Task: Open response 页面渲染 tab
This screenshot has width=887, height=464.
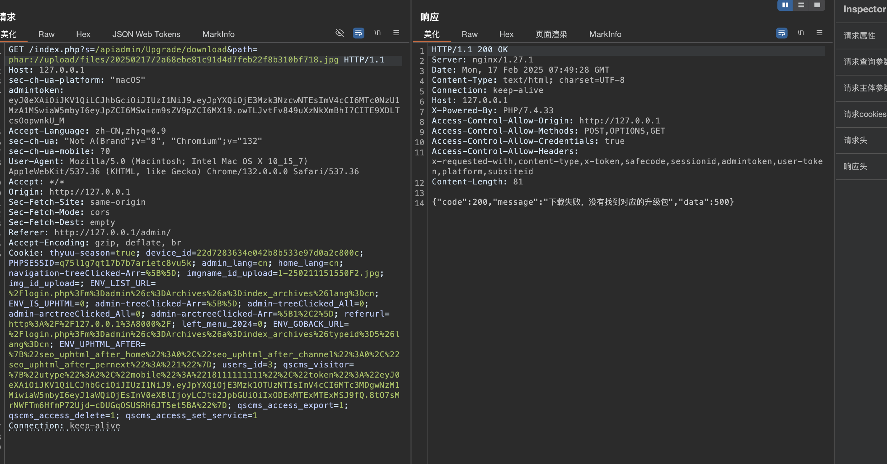Action: [552, 34]
